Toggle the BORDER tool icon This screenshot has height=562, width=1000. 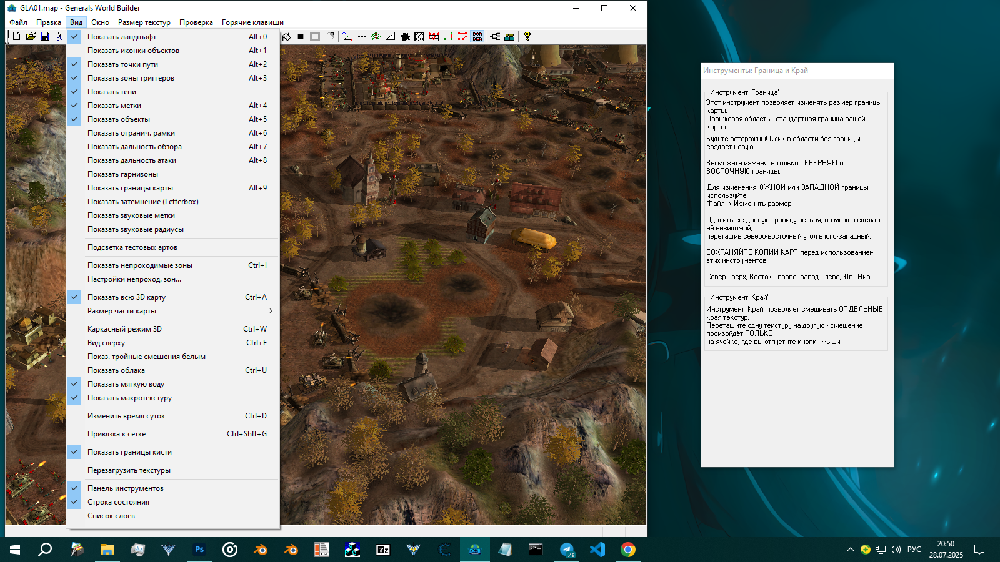477,36
